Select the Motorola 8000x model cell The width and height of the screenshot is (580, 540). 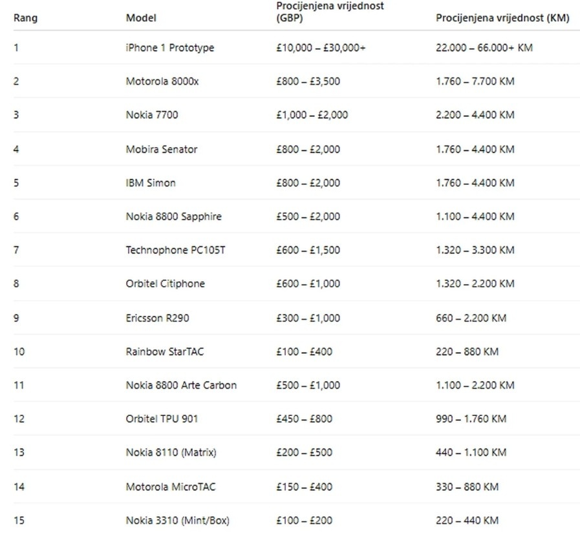[x=162, y=81]
